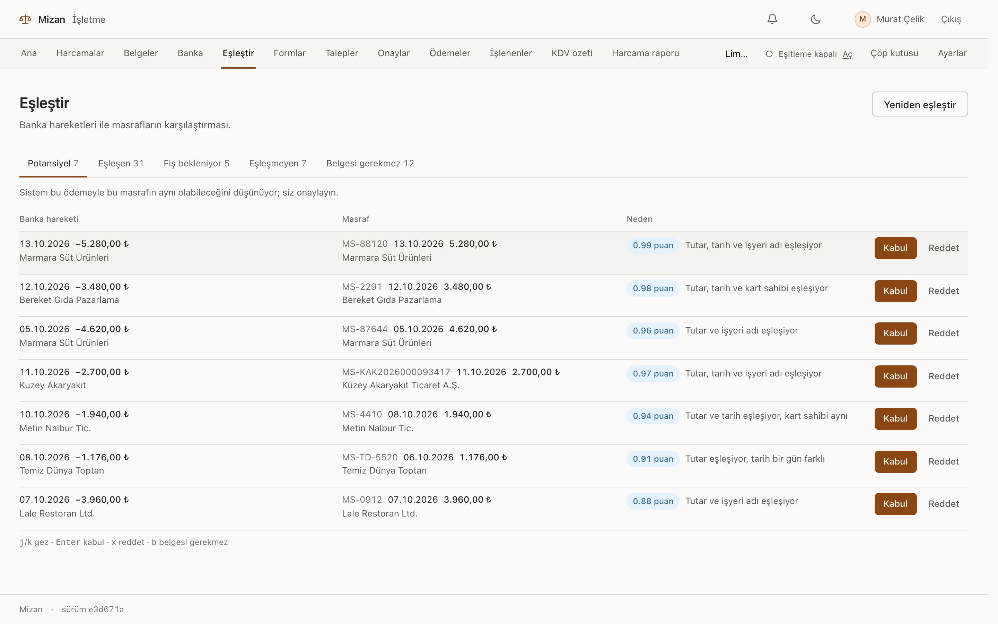Image resolution: width=998 pixels, height=624 pixels.
Task: Turn on training mode via Aç
Action: pos(847,54)
